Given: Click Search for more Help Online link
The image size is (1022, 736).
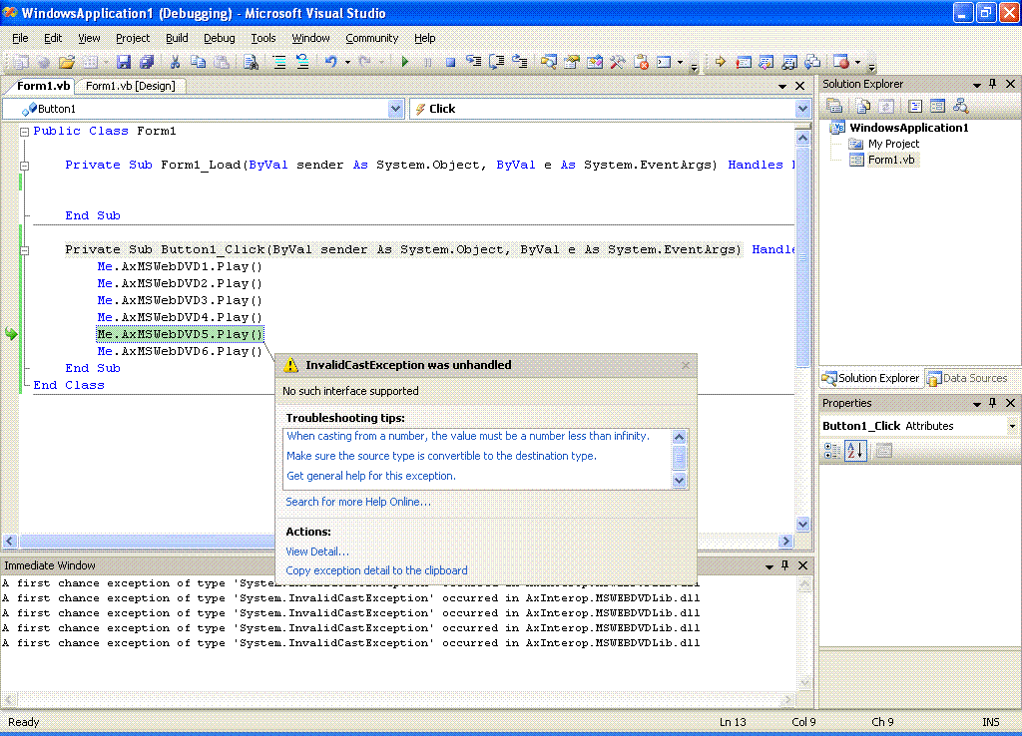Looking at the screenshot, I should [358, 502].
